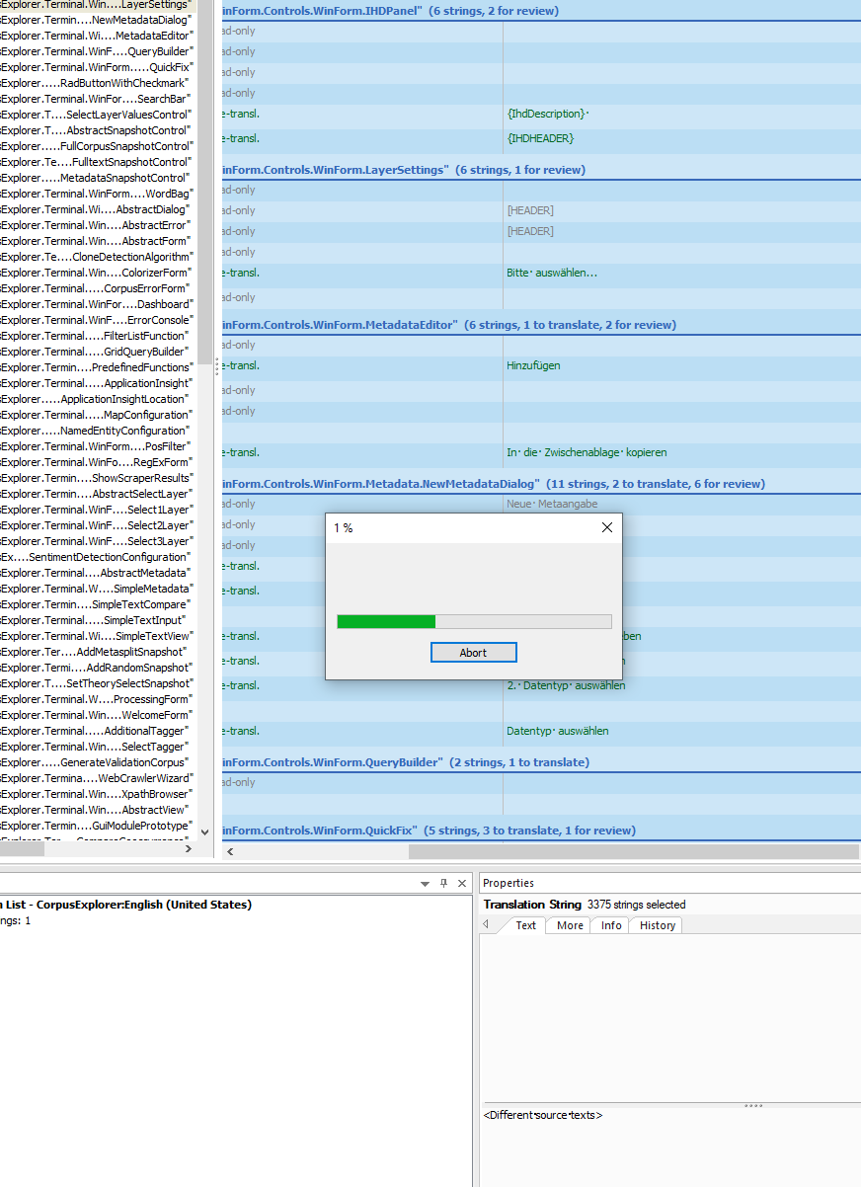Click the green progress bar

pyautogui.click(x=385, y=621)
